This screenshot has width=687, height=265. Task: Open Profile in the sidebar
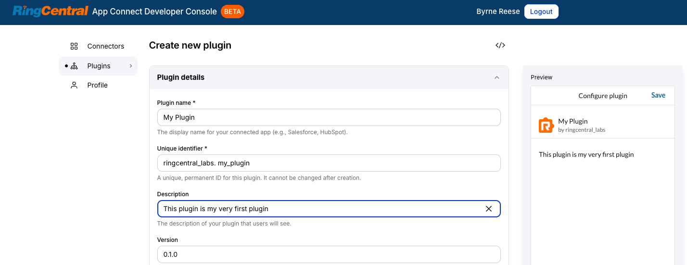[98, 85]
